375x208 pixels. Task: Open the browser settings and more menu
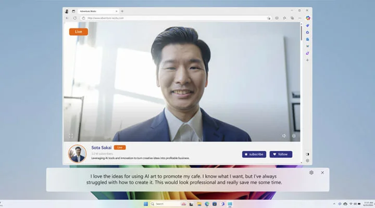point(299,18)
